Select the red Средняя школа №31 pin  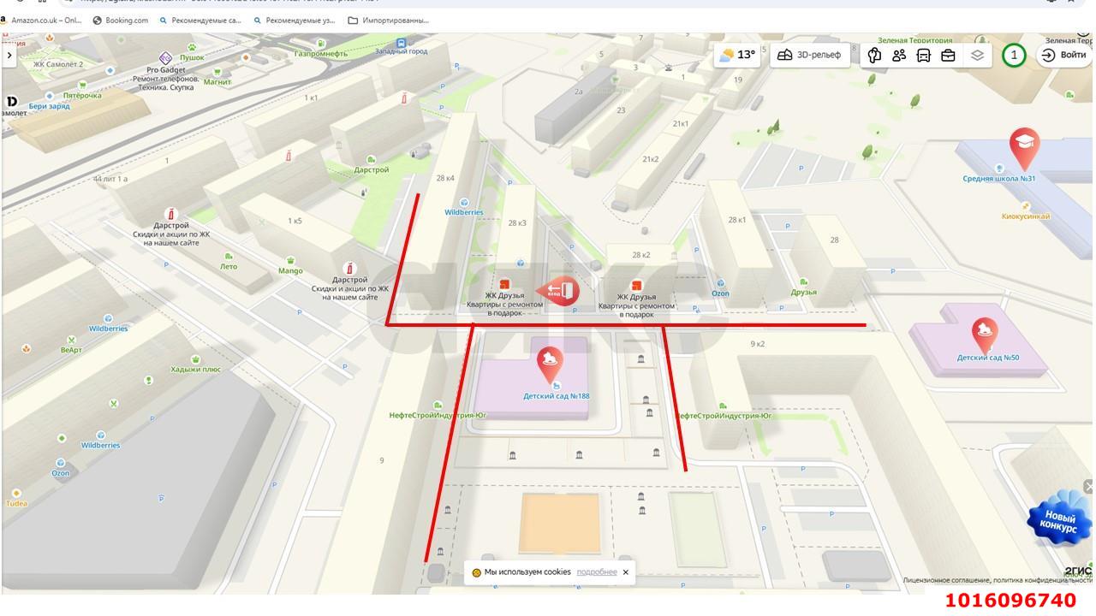(1024, 149)
